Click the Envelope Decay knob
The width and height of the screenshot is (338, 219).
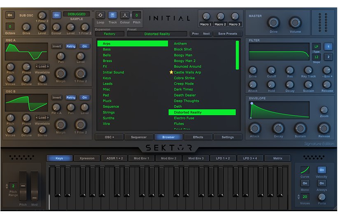tap(278, 128)
